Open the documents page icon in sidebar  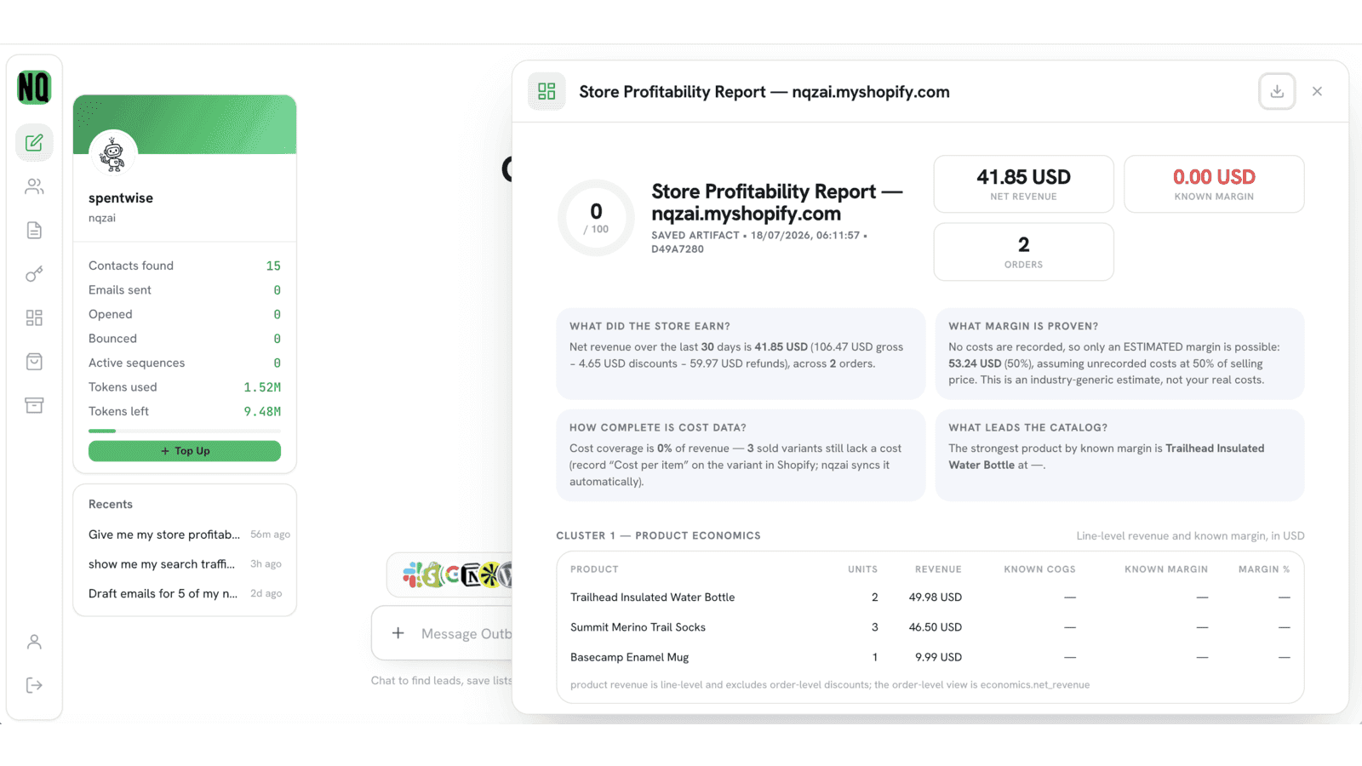[34, 230]
